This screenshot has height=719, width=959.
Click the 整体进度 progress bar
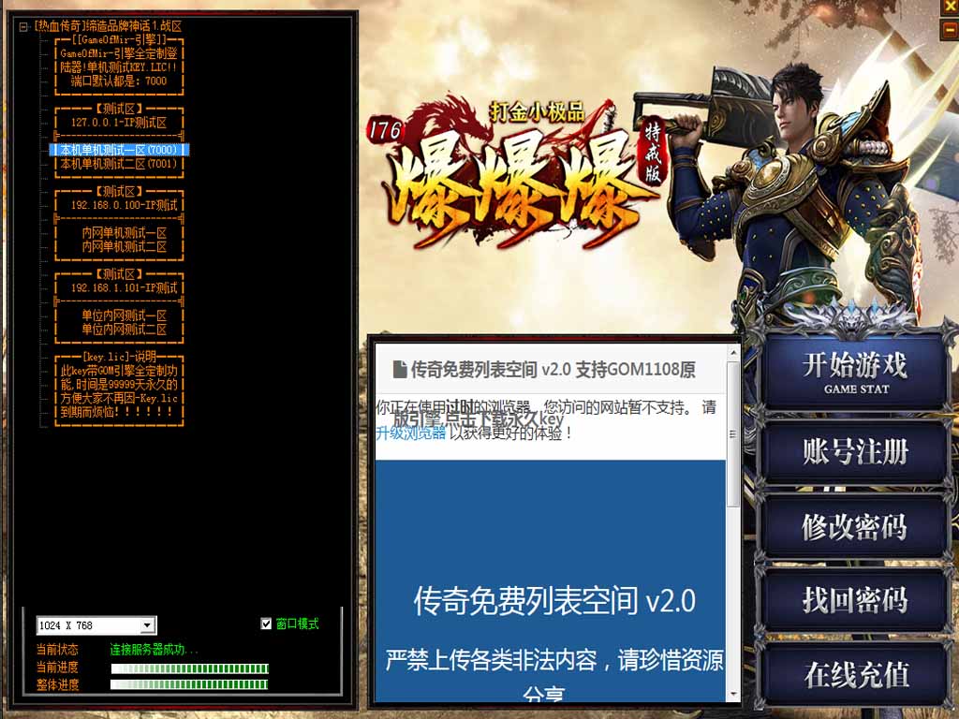tap(189, 684)
